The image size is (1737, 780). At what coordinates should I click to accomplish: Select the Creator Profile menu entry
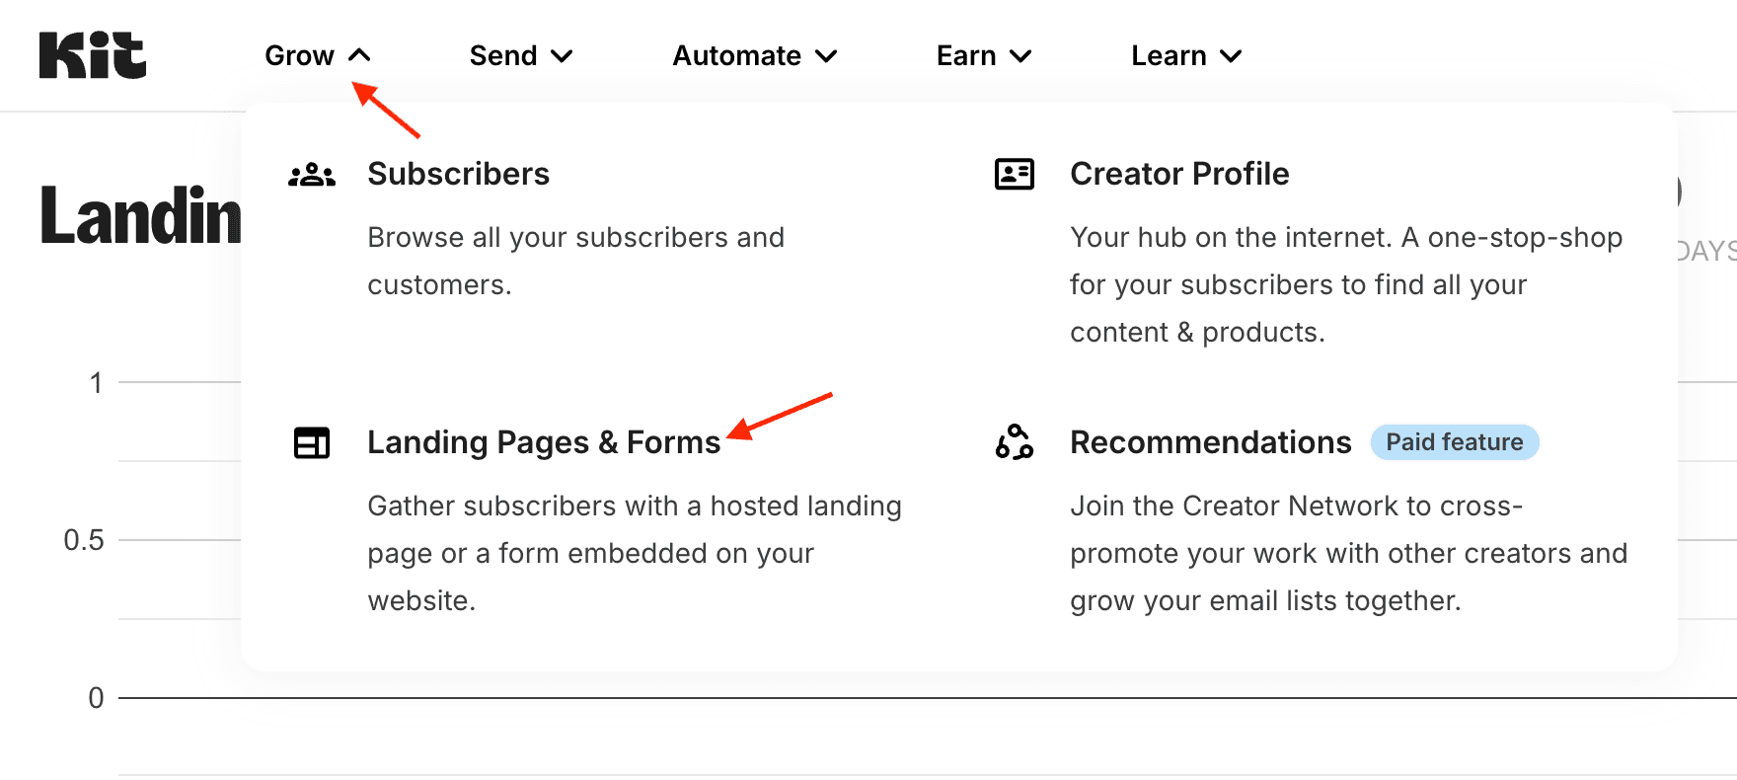(x=1178, y=174)
